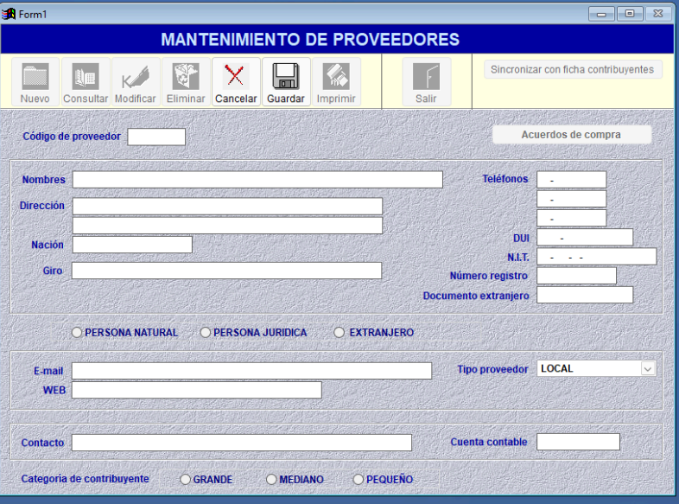679x504 pixels.
Task: Expand the Tipo proveedor dropdown
Action: tap(647, 369)
